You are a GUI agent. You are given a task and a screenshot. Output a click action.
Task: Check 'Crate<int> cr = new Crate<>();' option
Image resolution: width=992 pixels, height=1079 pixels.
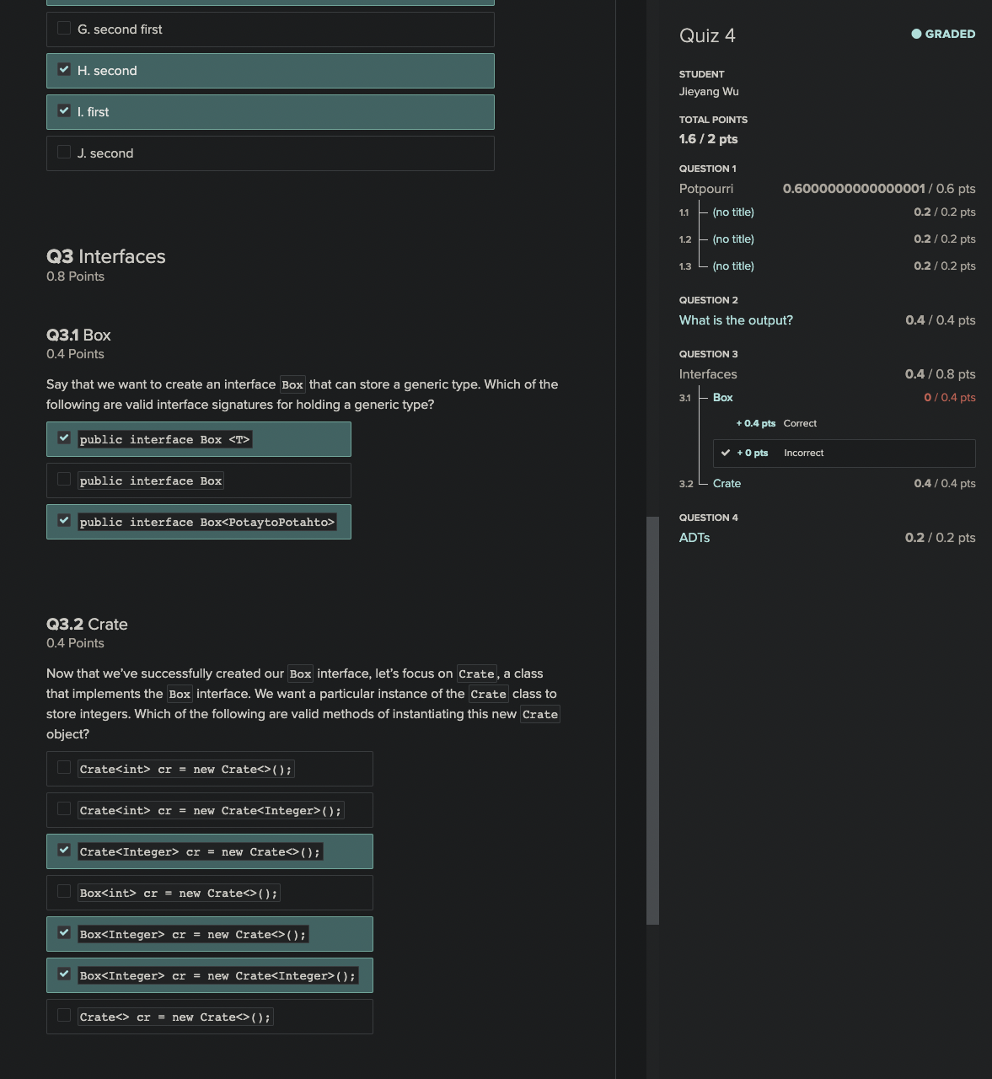pyautogui.click(x=64, y=768)
